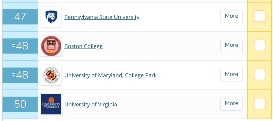Click University of Maryland's =48 rank cell

click(20, 75)
